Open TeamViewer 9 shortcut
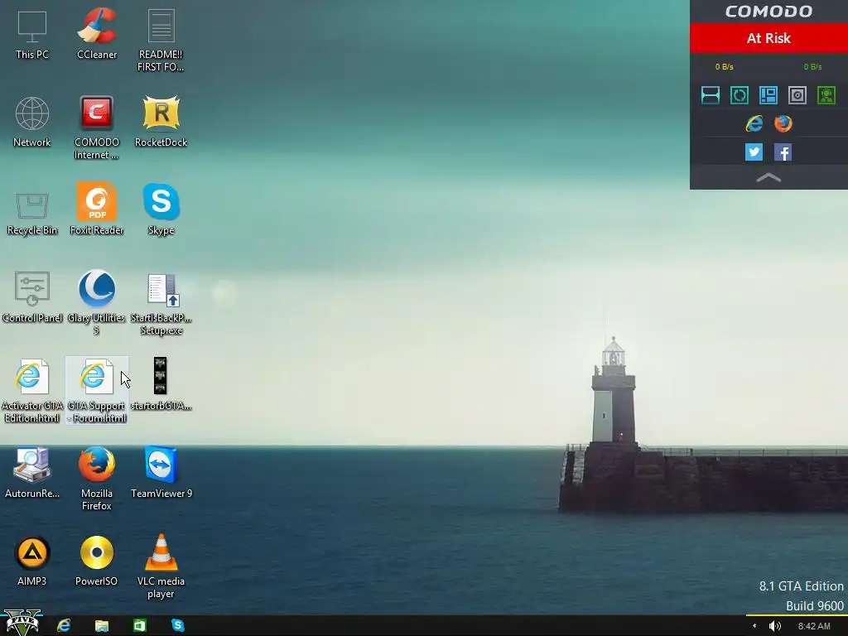This screenshot has width=848, height=636. 161,472
